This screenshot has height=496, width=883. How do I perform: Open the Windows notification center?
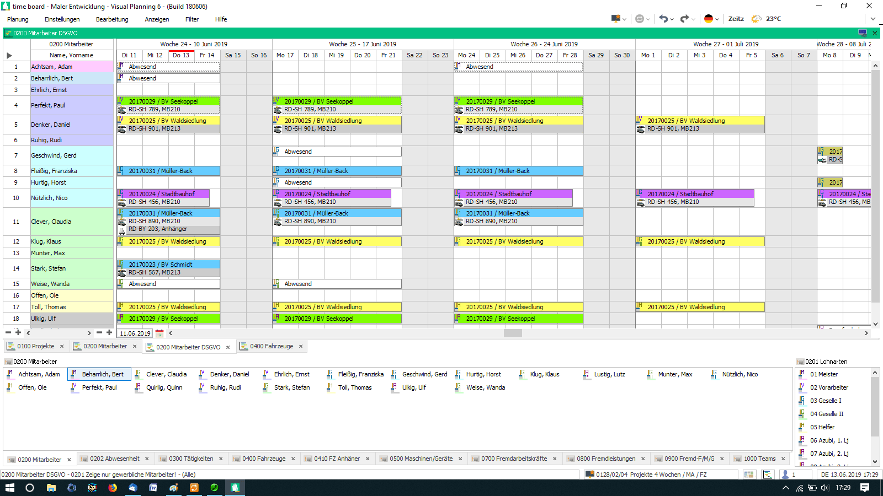tap(865, 488)
